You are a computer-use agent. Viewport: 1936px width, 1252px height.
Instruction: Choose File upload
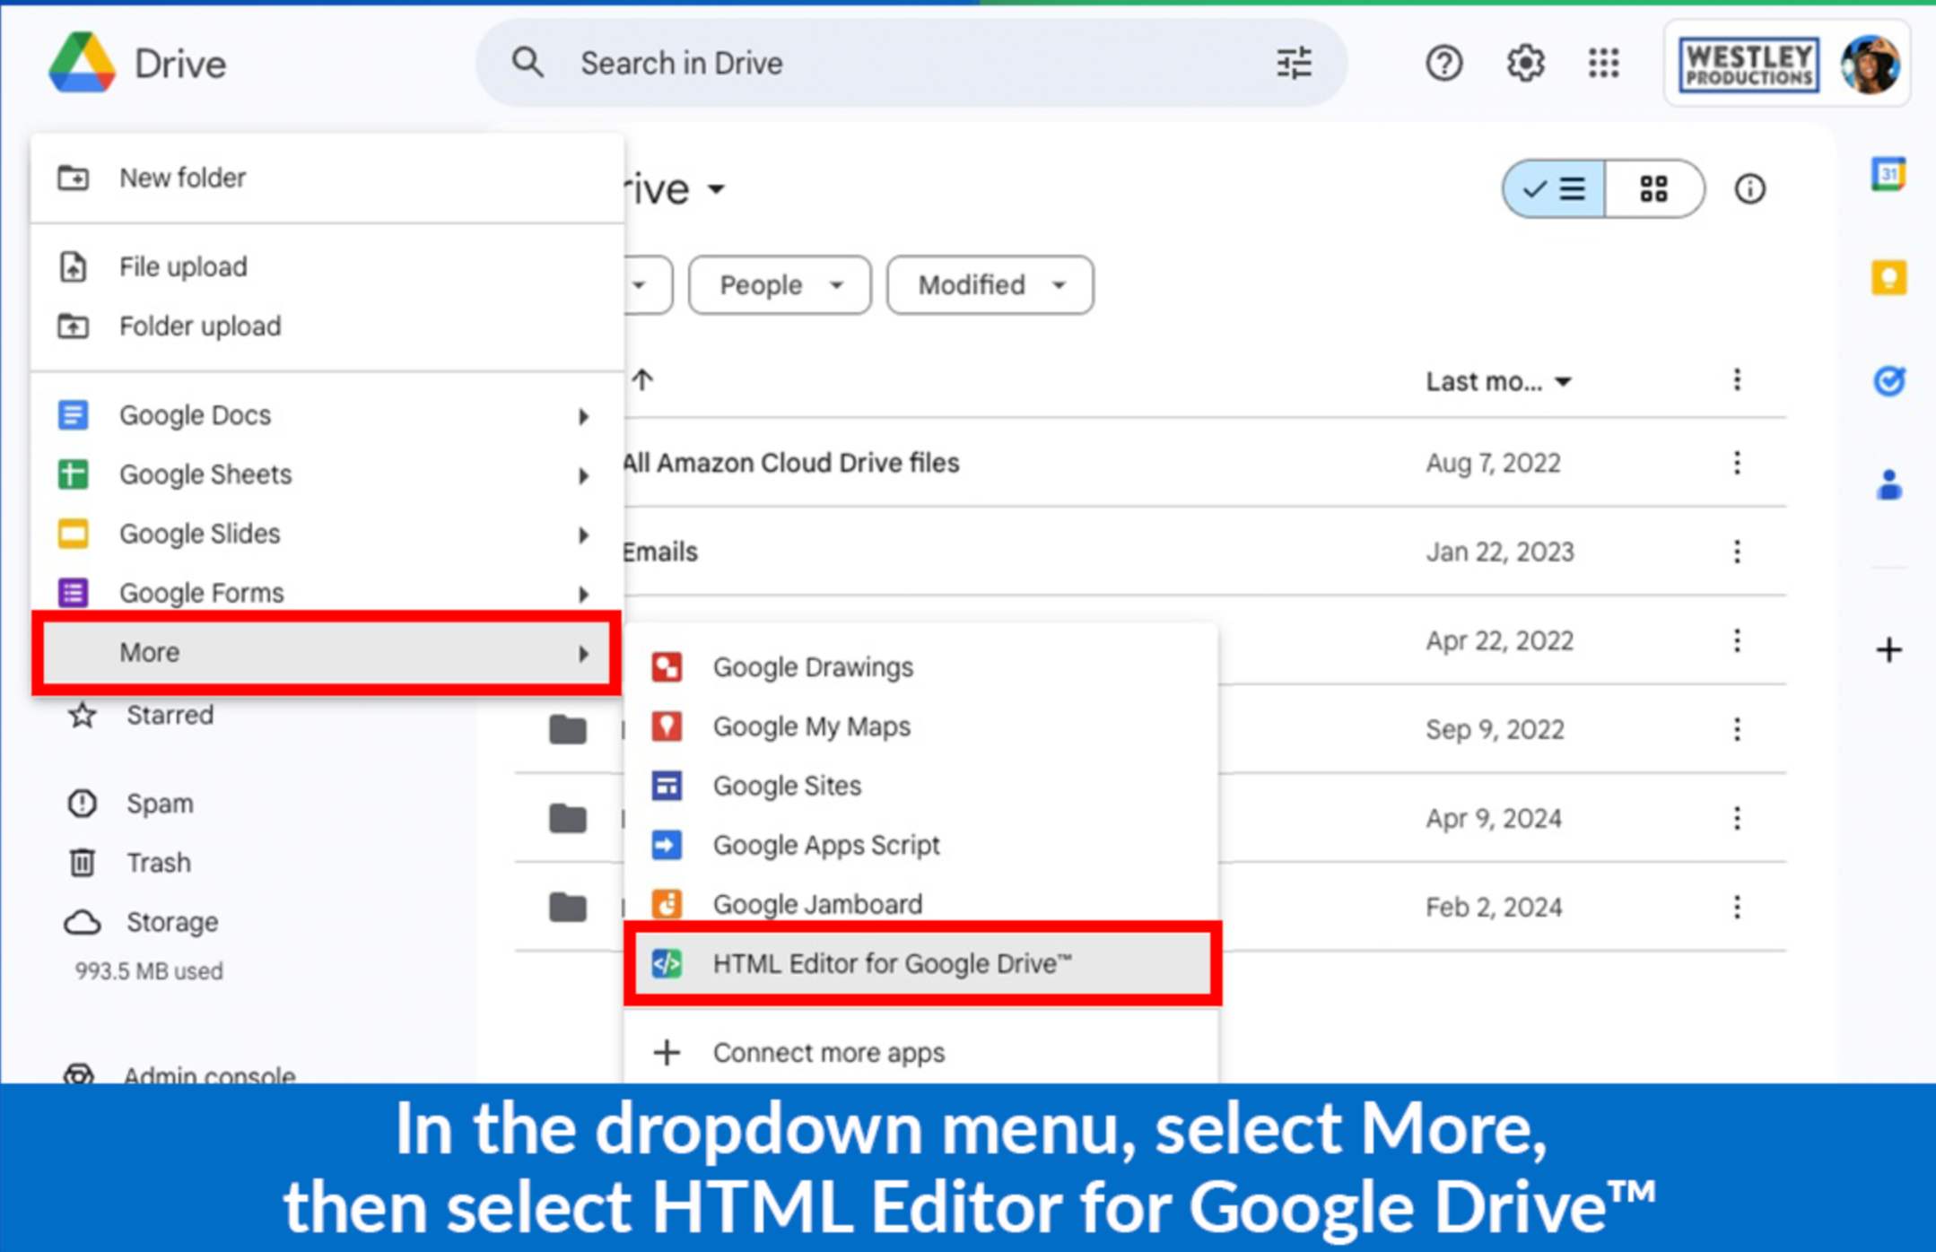click(x=327, y=266)
